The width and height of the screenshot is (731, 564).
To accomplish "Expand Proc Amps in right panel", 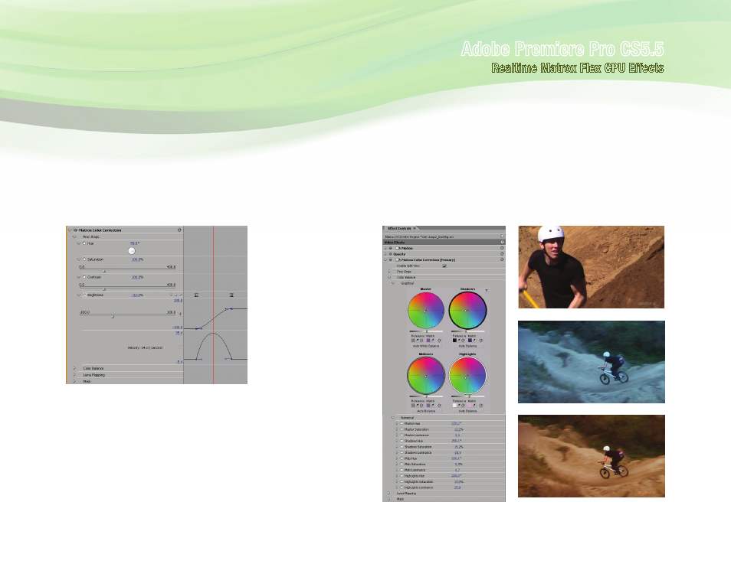I will click(389, 272).
